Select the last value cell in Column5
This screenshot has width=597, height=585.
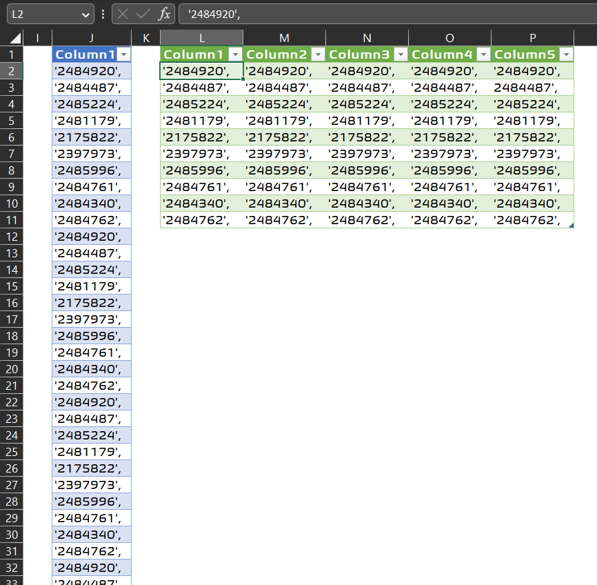(532, 219)
